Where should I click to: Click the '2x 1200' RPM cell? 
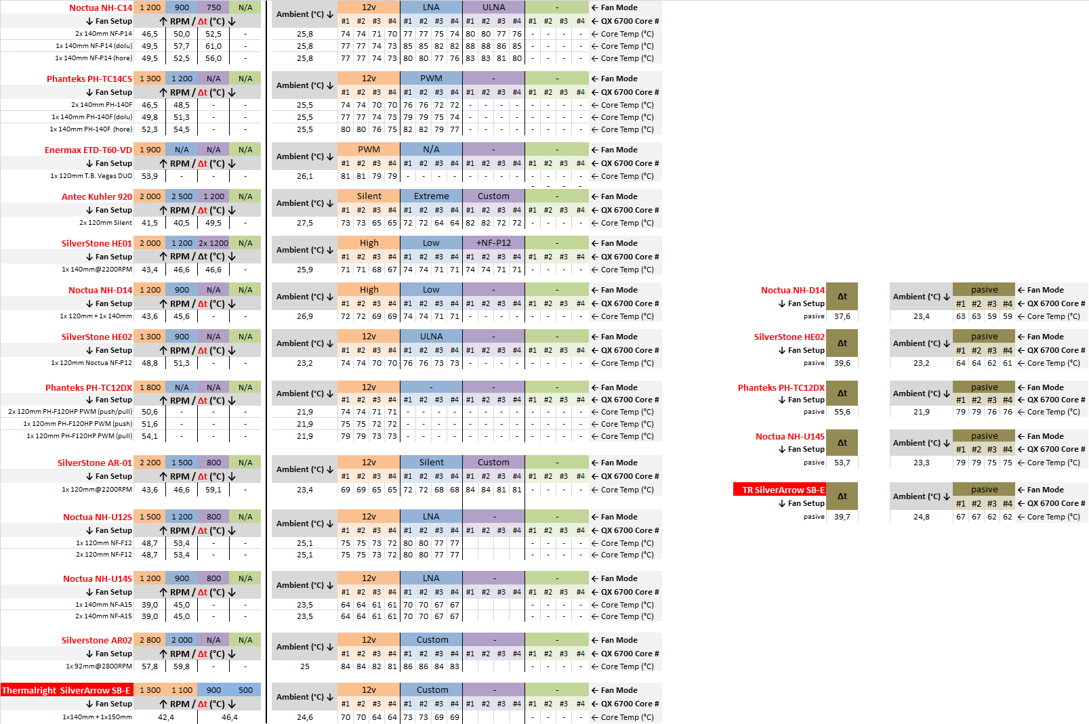tap(213, 243)
